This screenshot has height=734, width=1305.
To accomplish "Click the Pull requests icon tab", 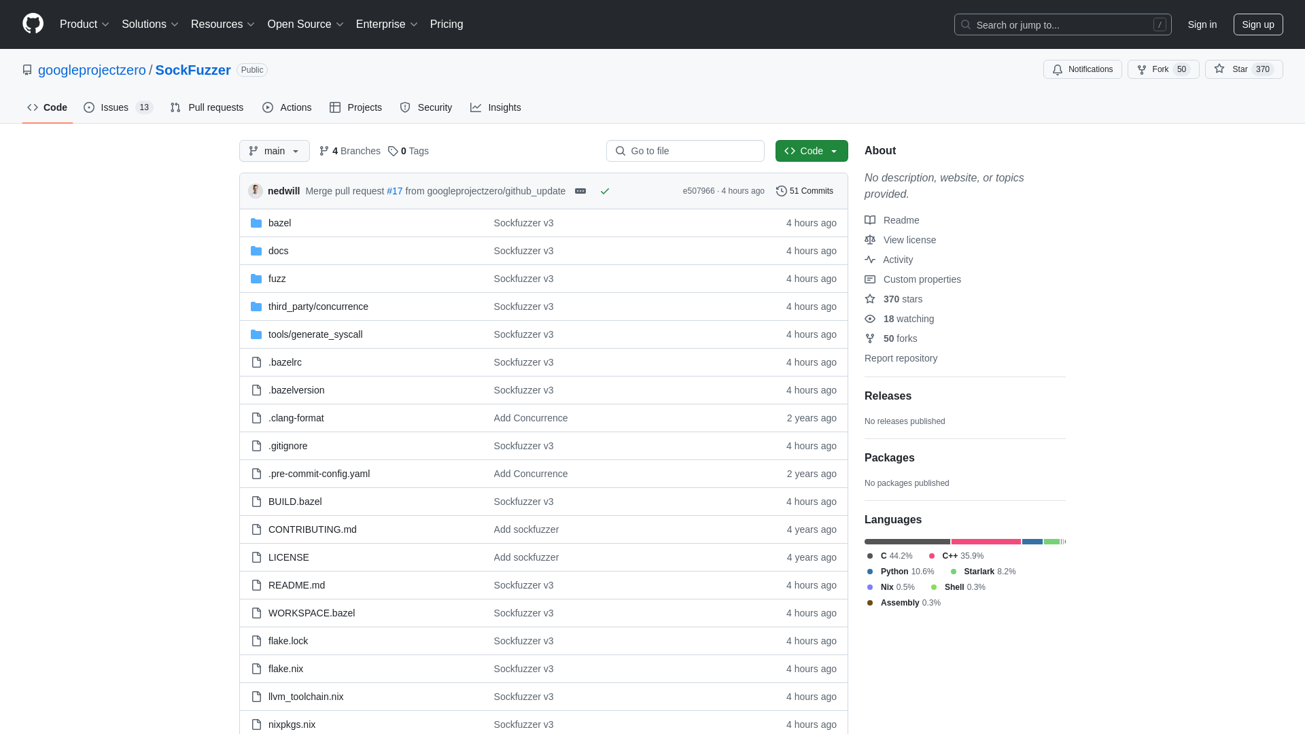I will pyautogui.click(x=207, y=107).
